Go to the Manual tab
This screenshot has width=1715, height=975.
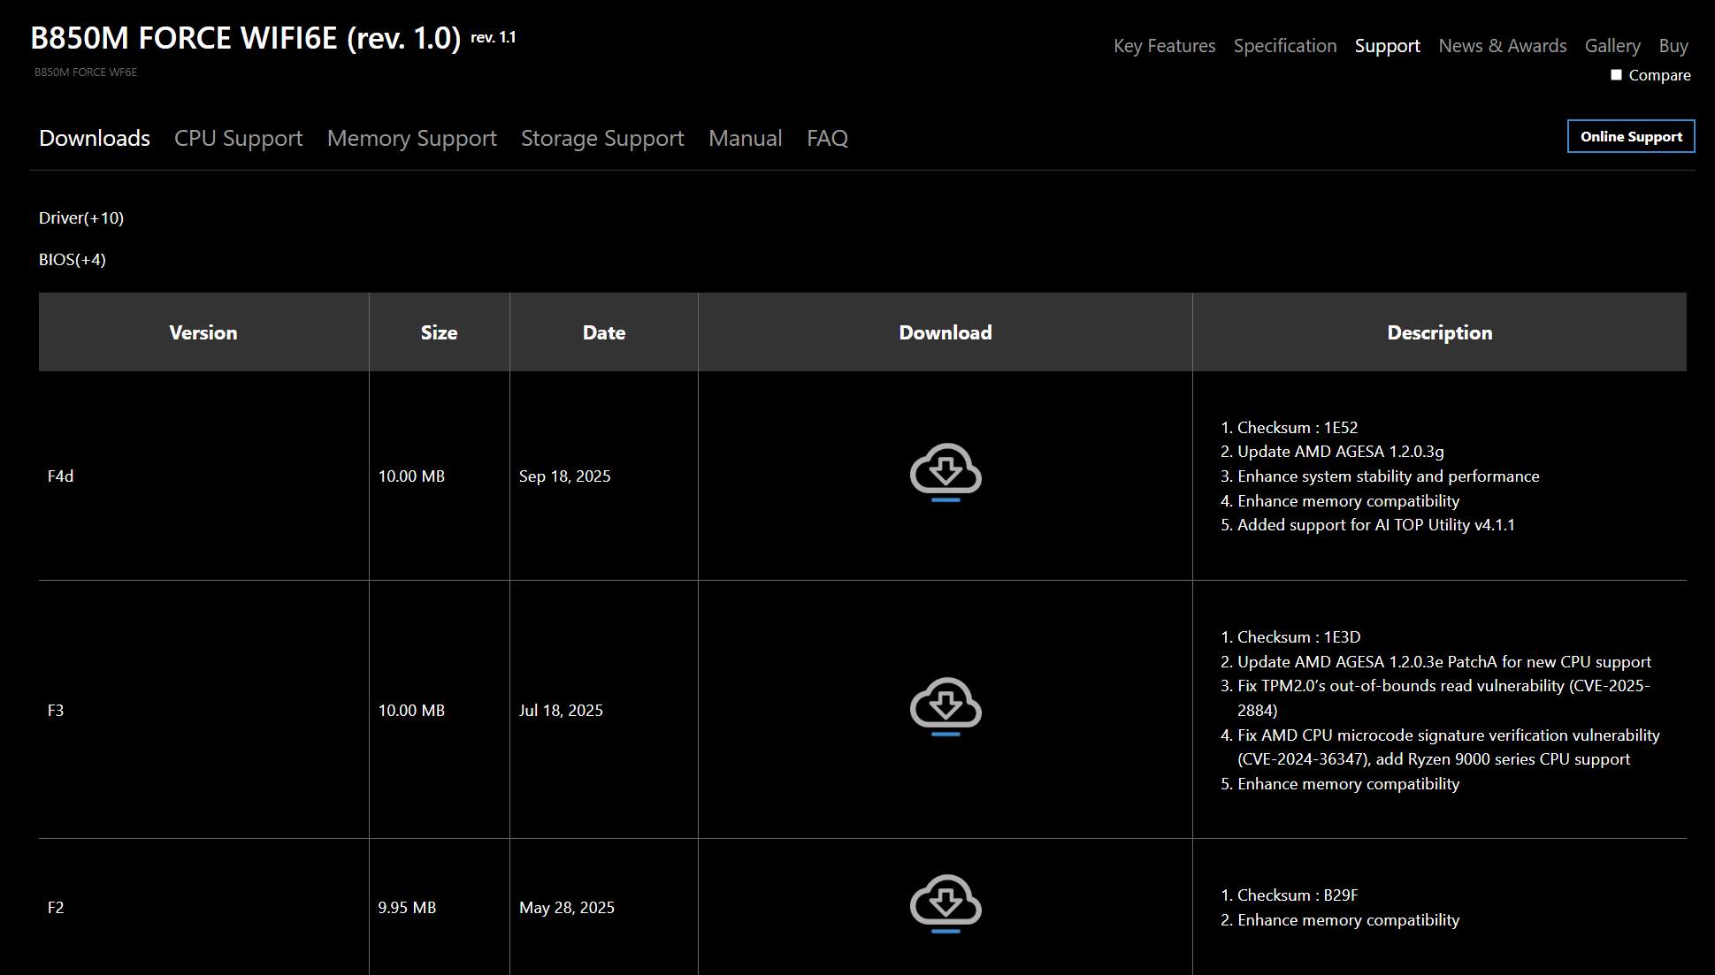(x=746, y=138)
